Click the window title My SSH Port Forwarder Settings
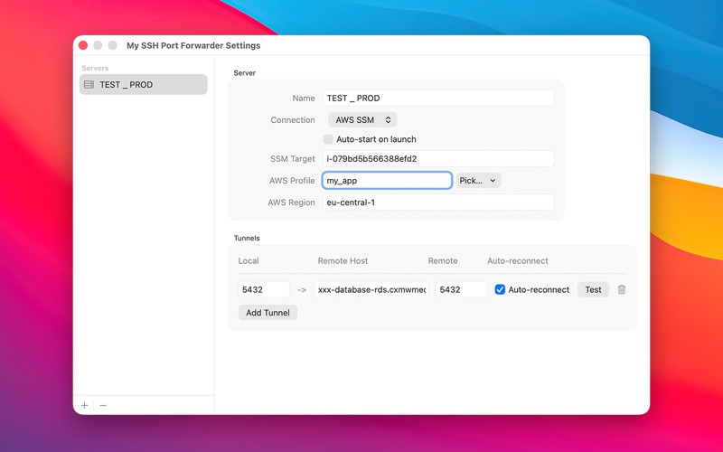Screen dimensions: 723x452 (193, 46)
